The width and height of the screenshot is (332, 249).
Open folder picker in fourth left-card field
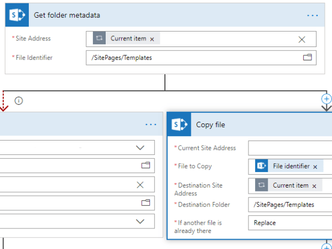[146, 203]
